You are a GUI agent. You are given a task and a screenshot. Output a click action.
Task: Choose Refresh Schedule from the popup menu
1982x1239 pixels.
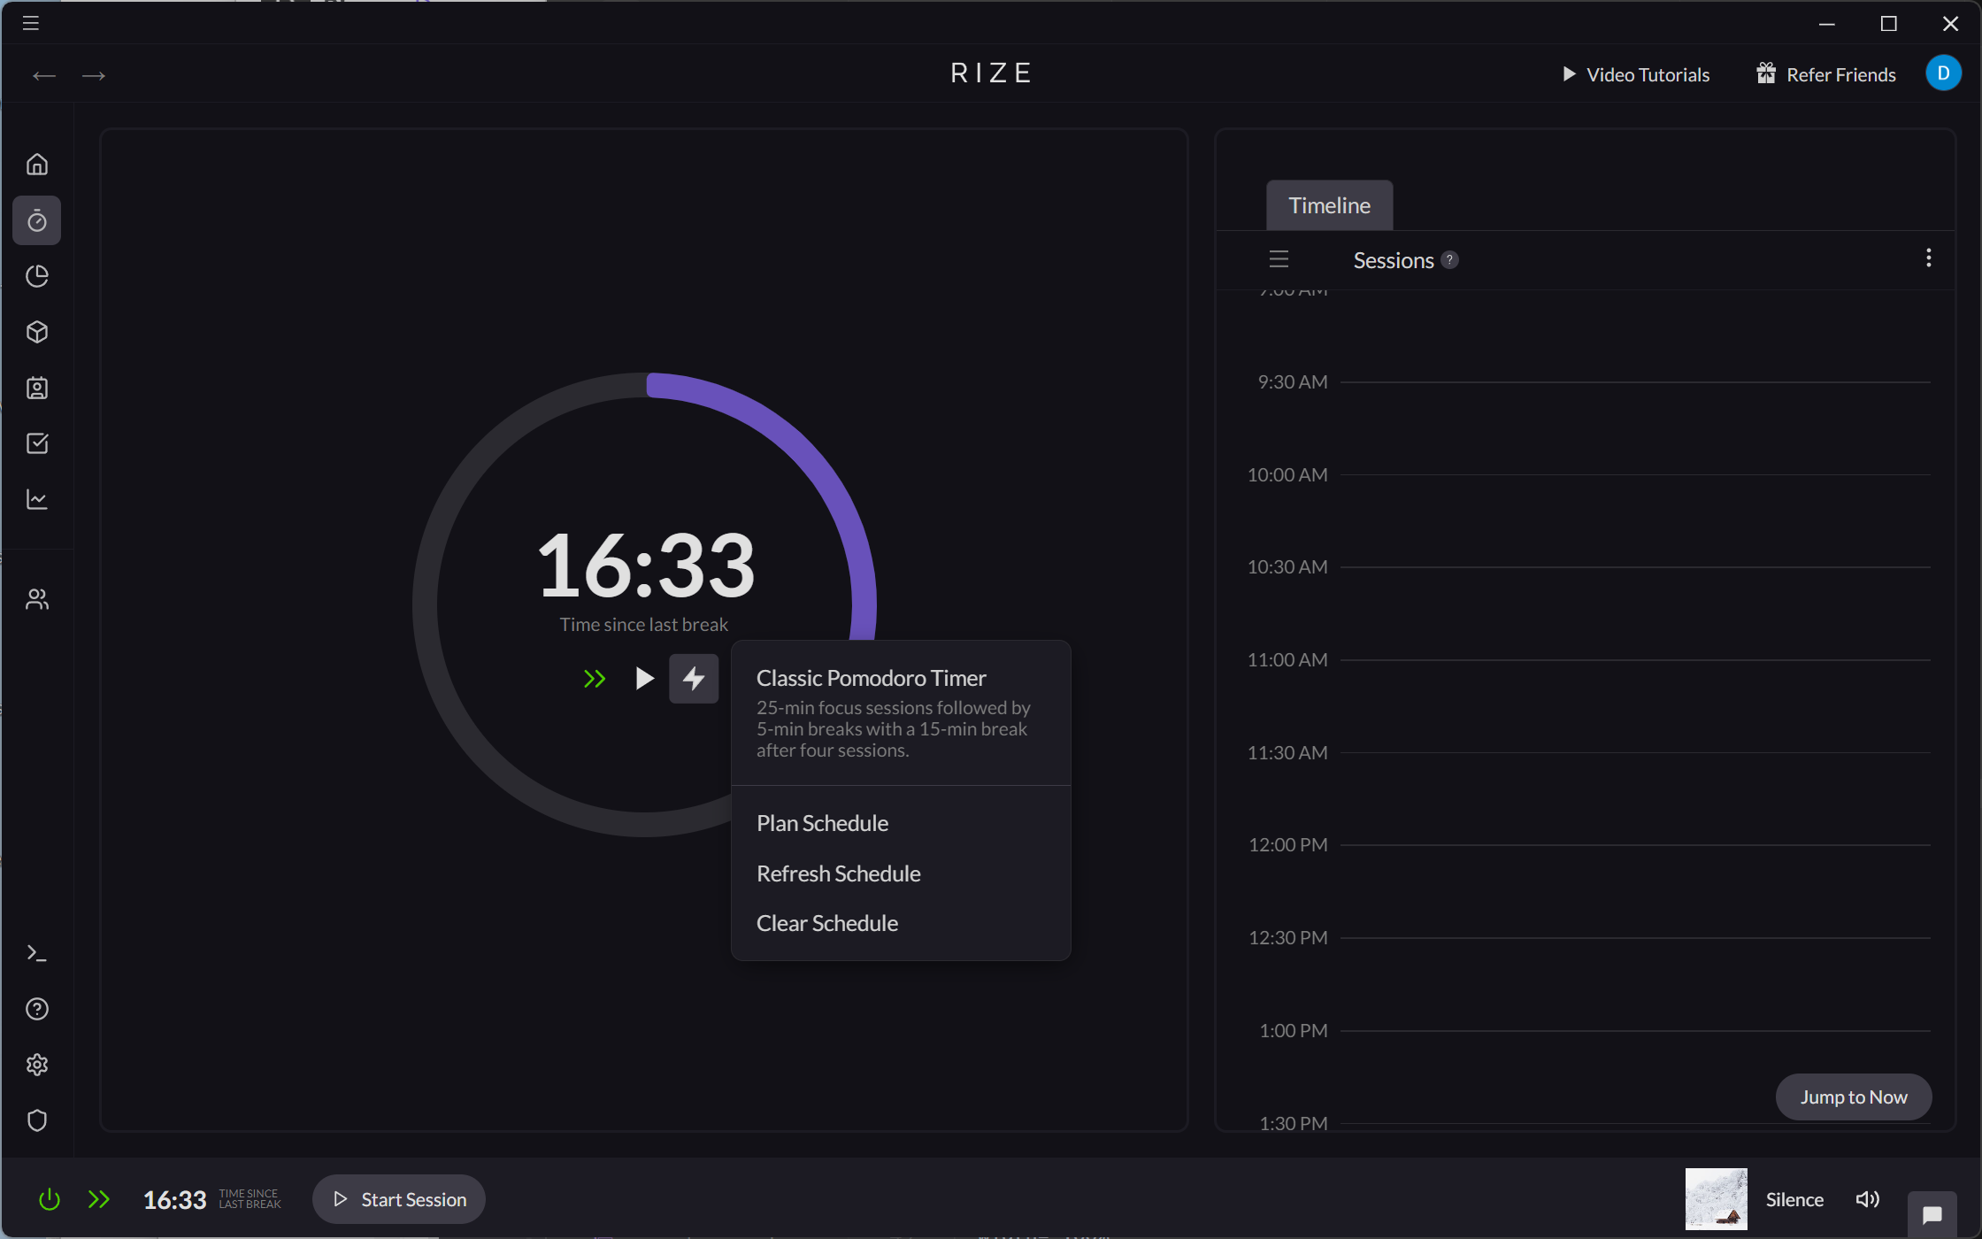point(838,873)
